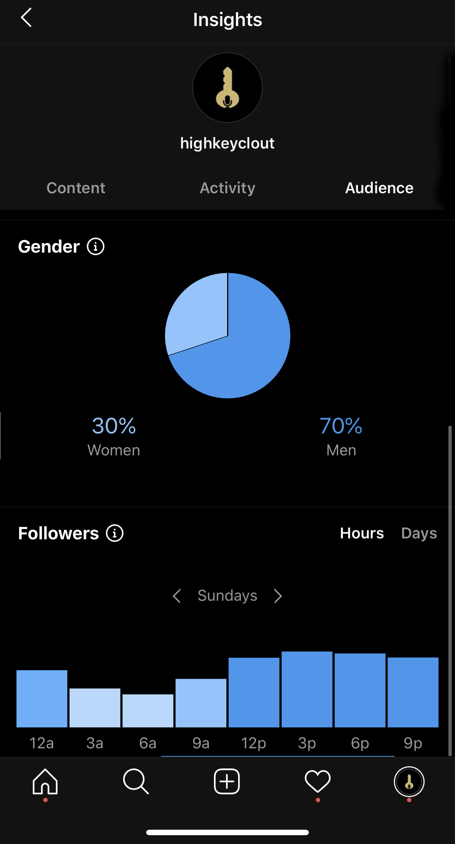Image resolution: width=455 pixels, height=844 pixels.
Task: Switch to the Activity tab
Action: 227,188
